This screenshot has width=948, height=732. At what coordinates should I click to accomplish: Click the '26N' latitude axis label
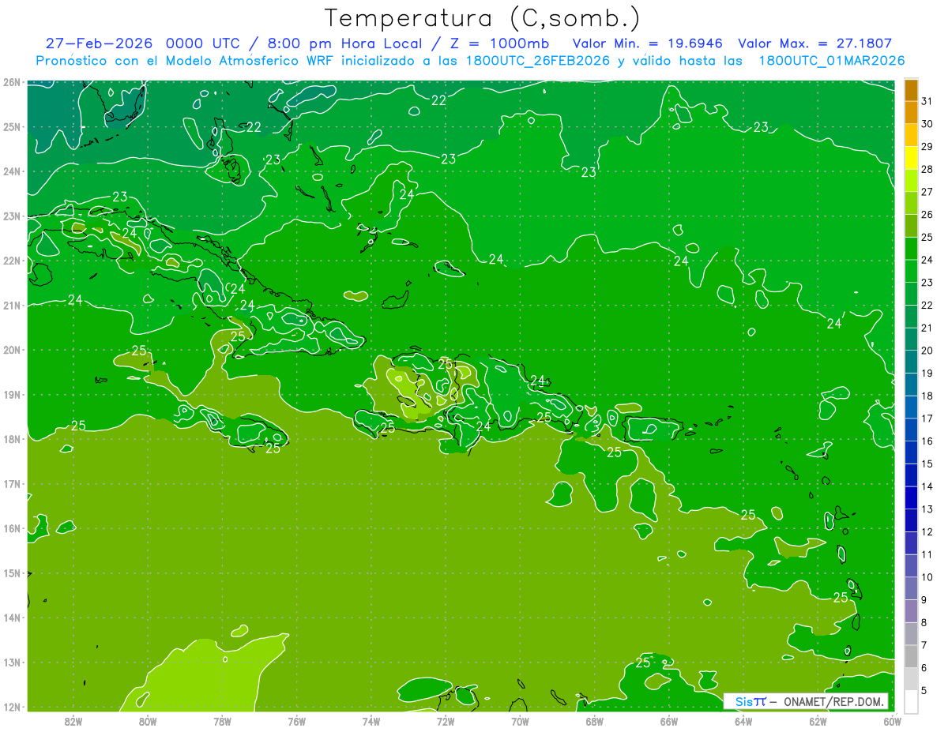tap(12, 82)
